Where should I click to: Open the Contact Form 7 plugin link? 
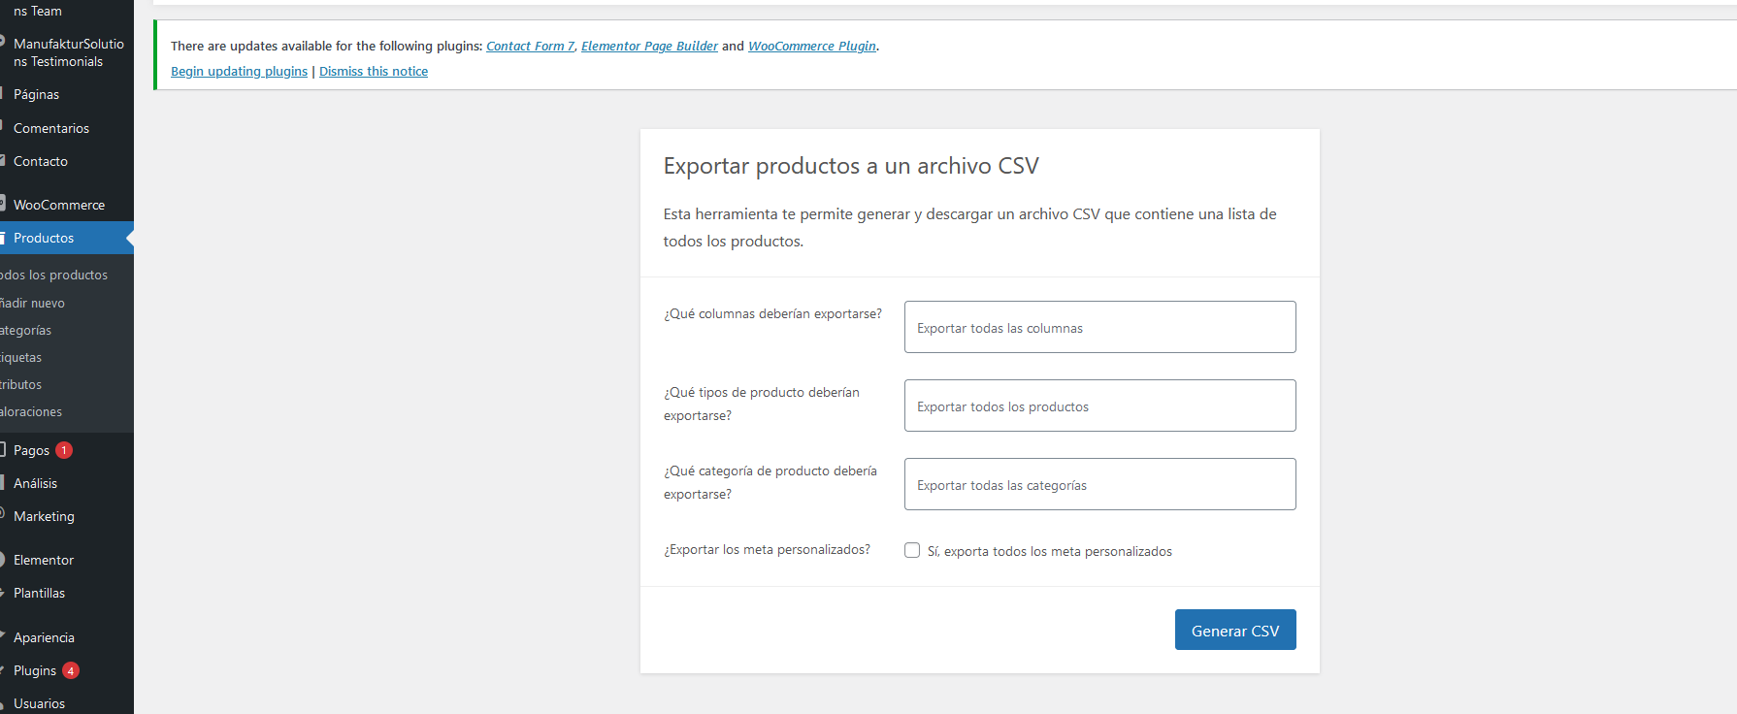point(530,47)
